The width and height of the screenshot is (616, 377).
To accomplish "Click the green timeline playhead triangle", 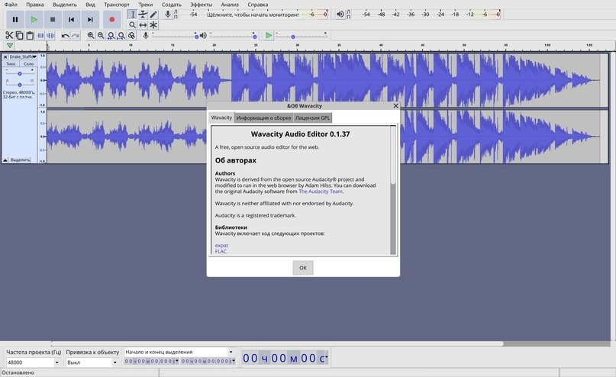I will coord(10,46).
